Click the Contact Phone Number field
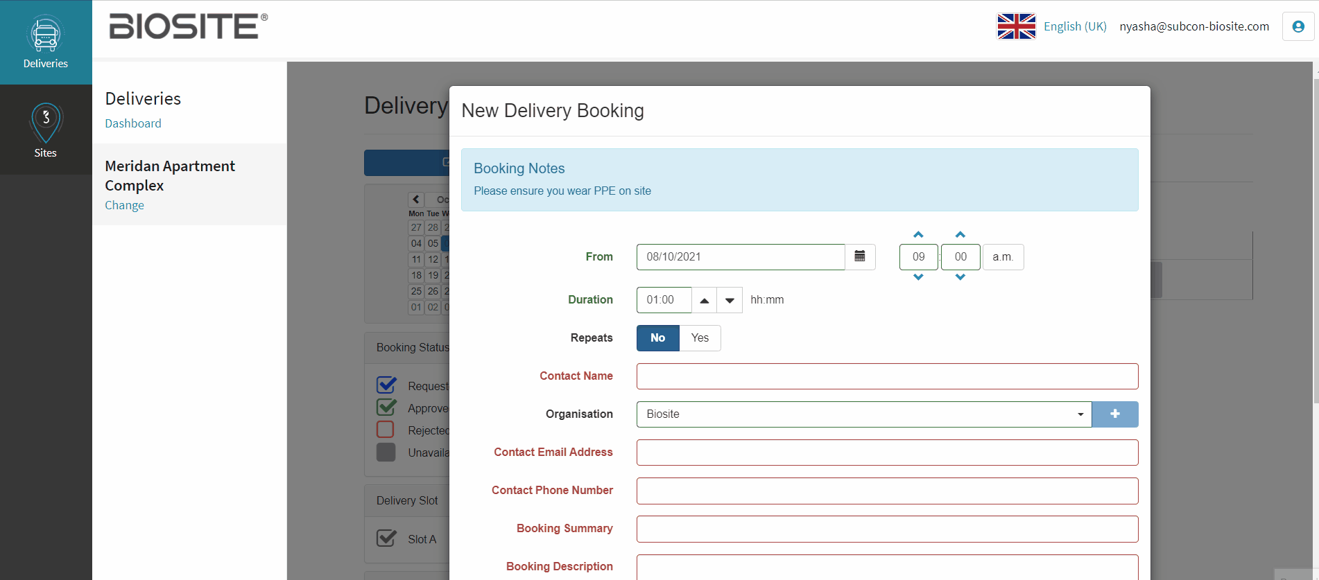The height and width of the screenshot is (580, 1319). [887, 490]
